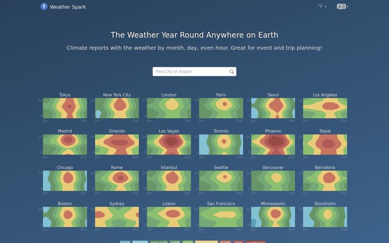Open the Orlando climate chart thumbnail
This screenshot has height=243, width=389.
[x=117, y=145]
